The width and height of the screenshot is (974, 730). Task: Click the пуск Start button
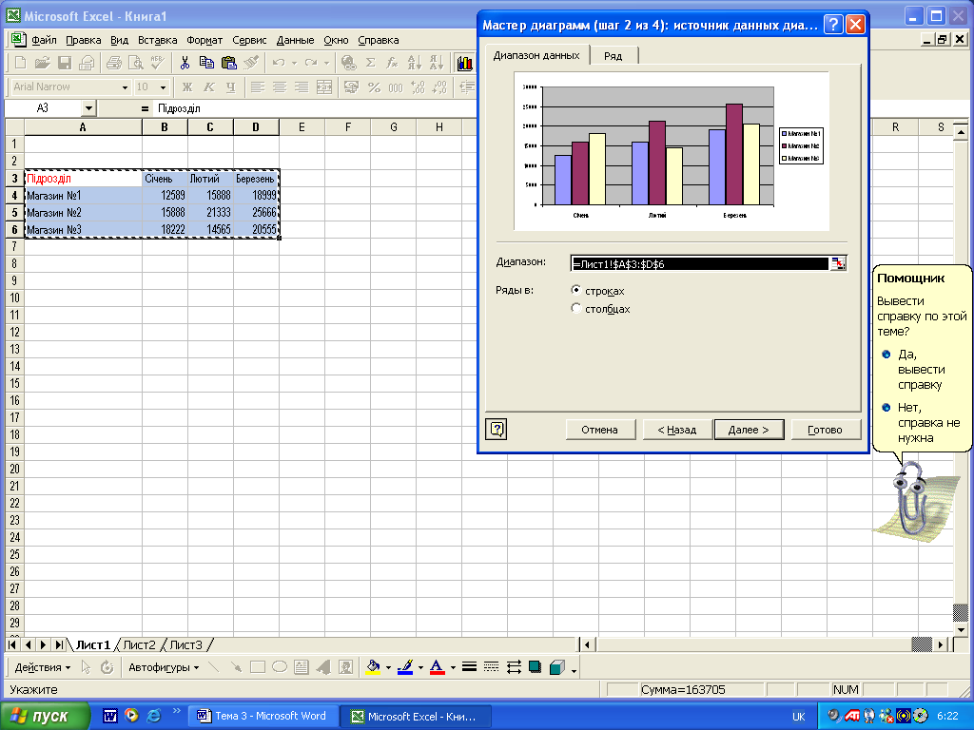(x=45, y=716)
